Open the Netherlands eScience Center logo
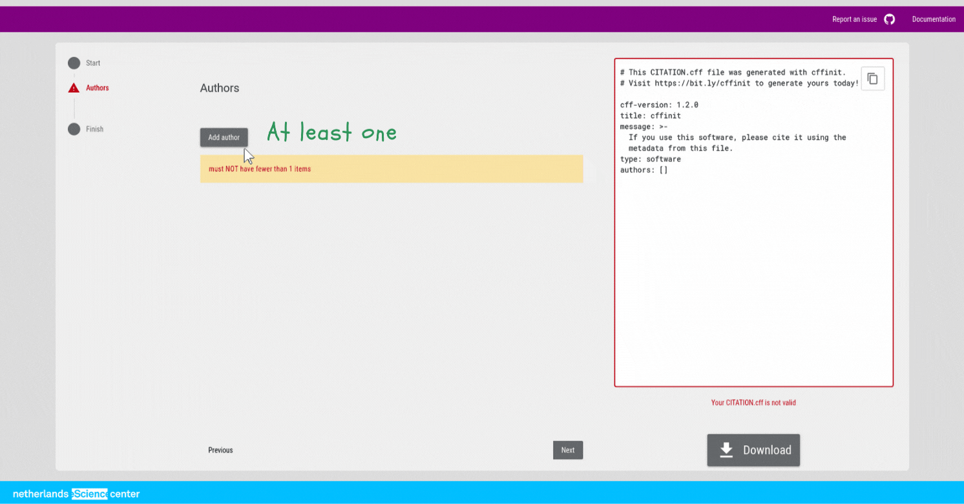Image resolution: width=964 pixels, height=504 pixels. 76,494
